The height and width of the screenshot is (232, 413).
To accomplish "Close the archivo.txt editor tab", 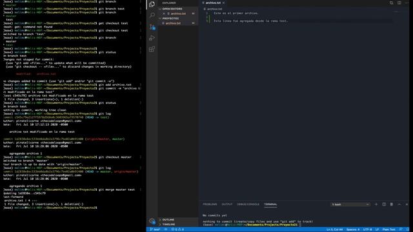I will coord(224,3).
